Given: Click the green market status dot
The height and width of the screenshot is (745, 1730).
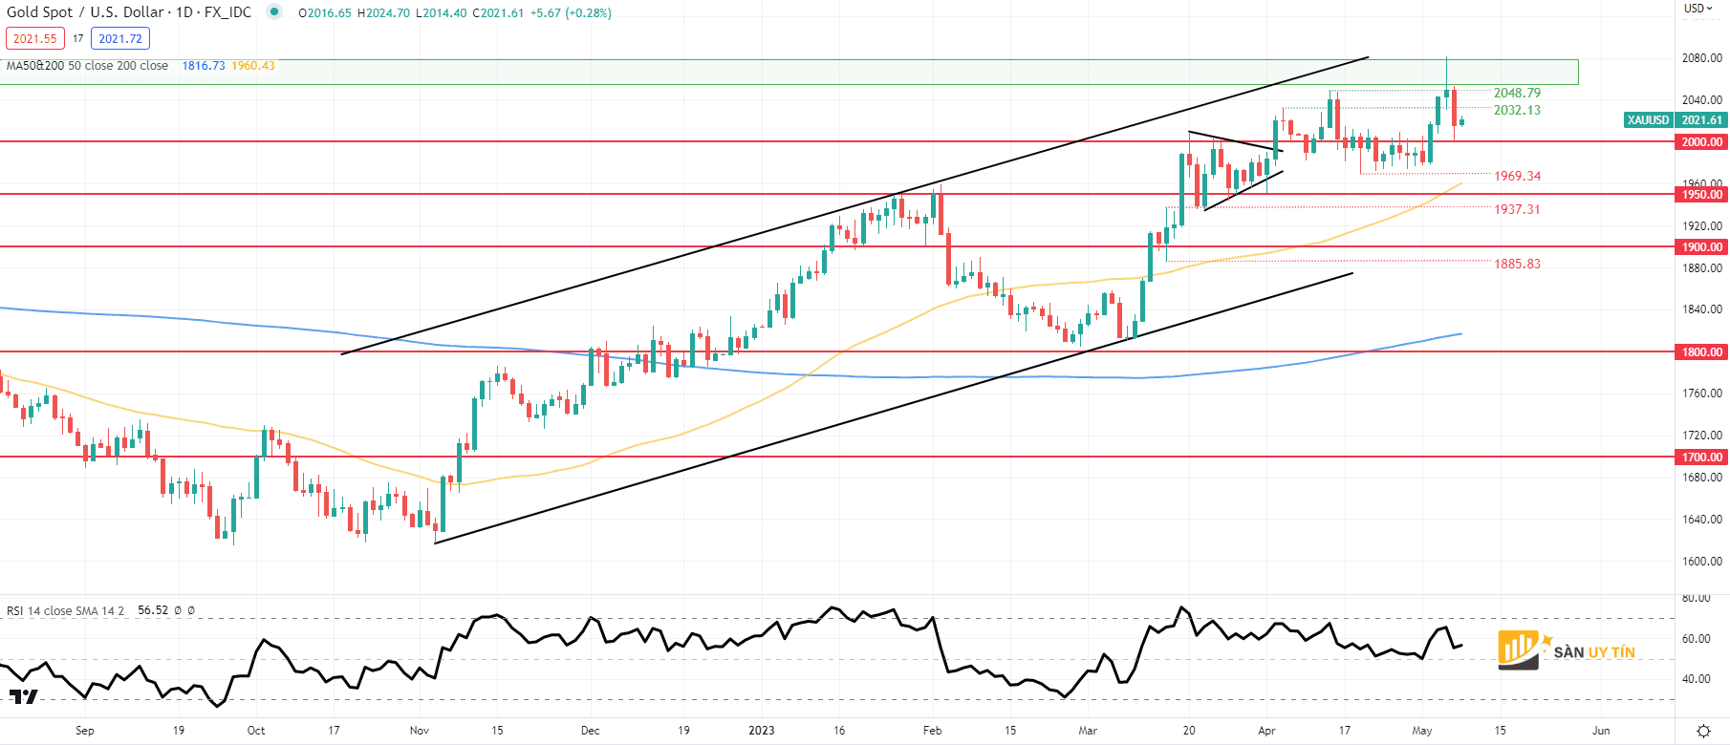Looking at the screenshot, I should tap(274, 12).
